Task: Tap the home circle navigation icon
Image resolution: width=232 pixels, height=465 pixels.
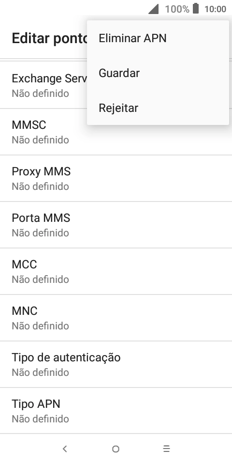Action: pyautogui.click(x=116, y=449)
